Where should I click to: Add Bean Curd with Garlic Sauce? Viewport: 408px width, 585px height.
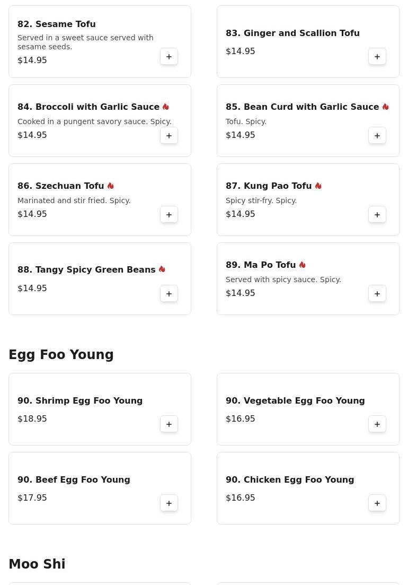pos(377,136)
